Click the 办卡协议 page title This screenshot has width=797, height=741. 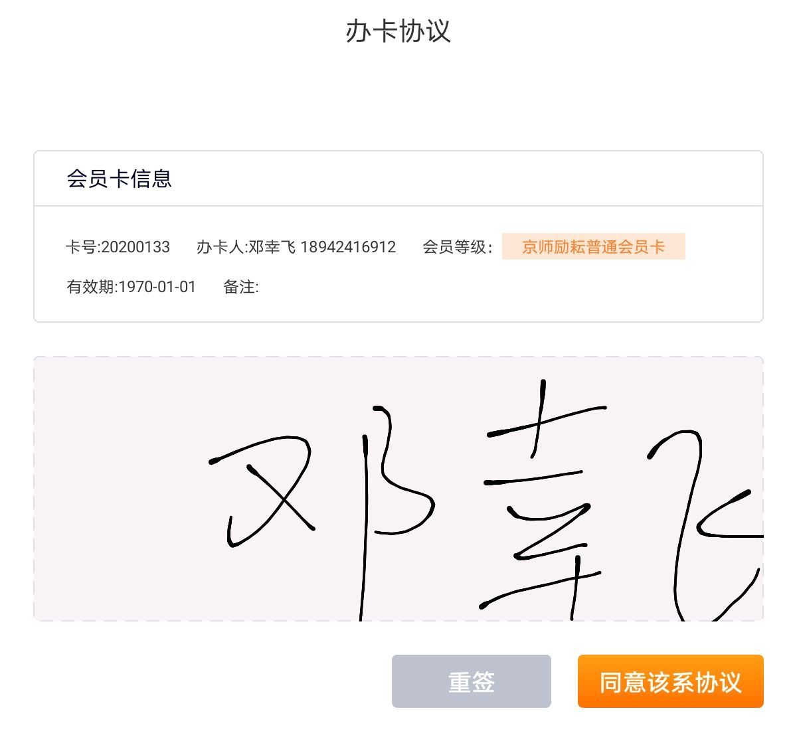(398, 31)
